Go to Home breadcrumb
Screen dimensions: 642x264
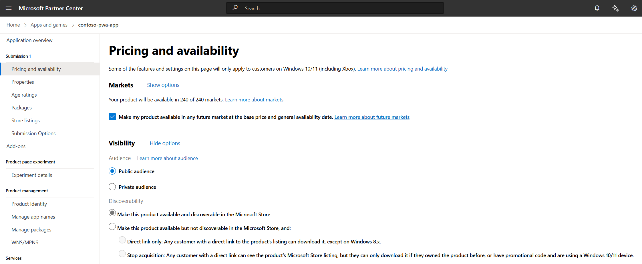coord(13,25)
